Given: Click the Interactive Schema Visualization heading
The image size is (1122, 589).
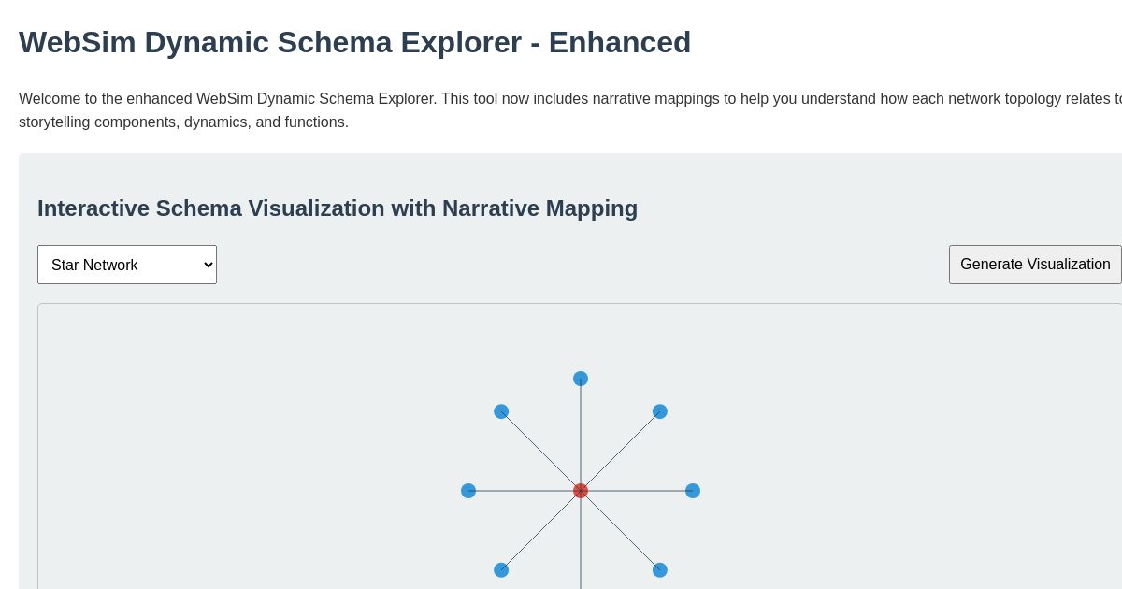Looking at the screenshot, I should [338, 208].
